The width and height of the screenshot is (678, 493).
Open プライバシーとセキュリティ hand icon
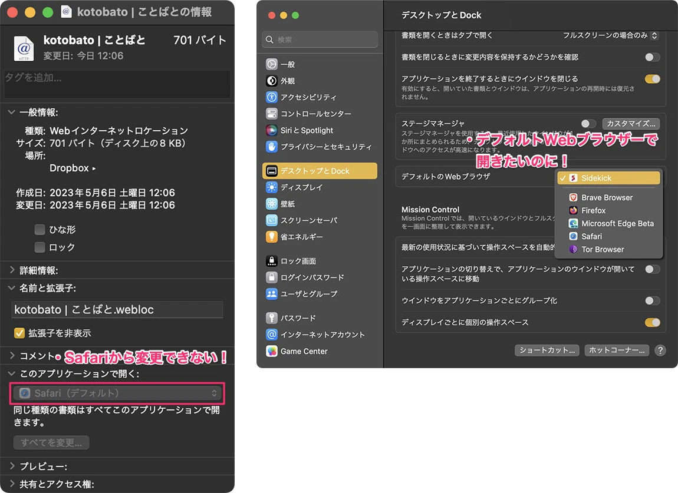pos(271,147)
